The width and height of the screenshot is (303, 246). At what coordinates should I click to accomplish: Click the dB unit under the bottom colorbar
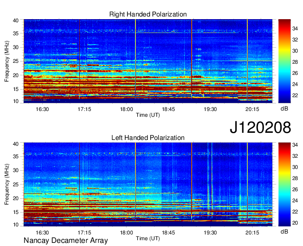pyautogui.click(x=284, y=231)
